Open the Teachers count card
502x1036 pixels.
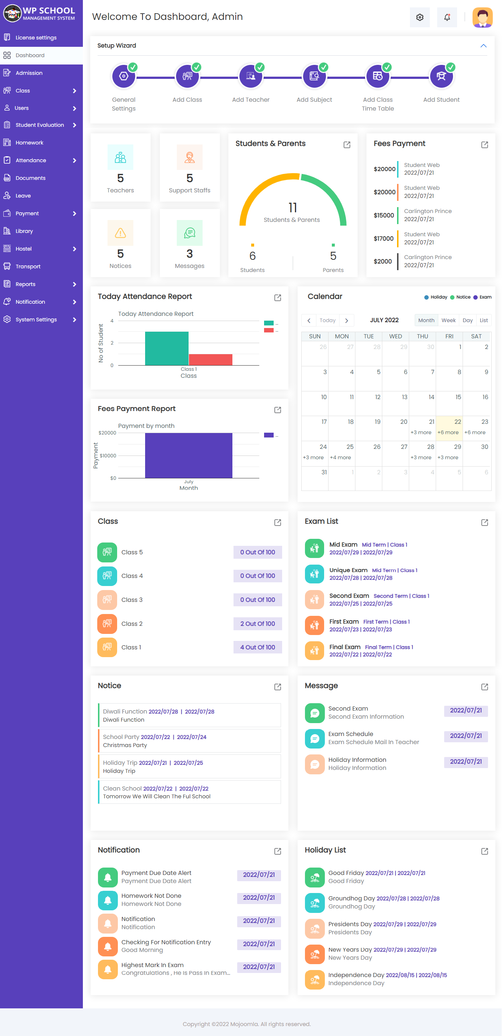[x=120, y=167]
